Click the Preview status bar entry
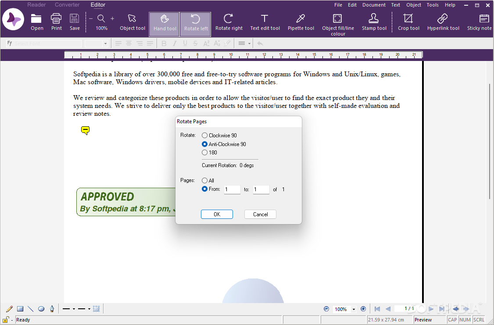 [430, 320]
